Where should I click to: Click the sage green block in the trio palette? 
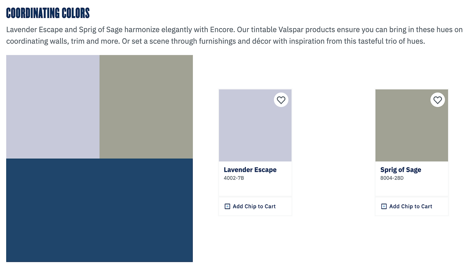146,107
